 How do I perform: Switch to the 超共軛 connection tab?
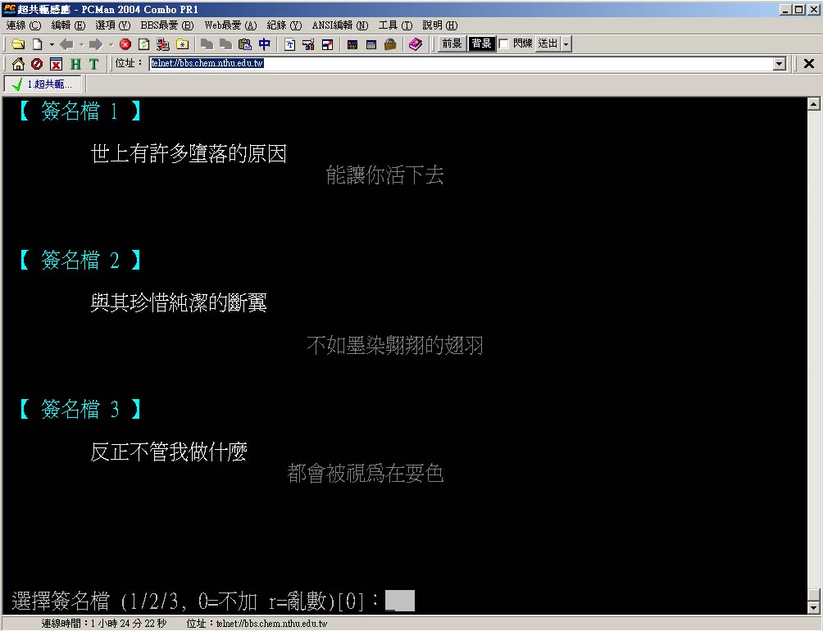[43, 84]
